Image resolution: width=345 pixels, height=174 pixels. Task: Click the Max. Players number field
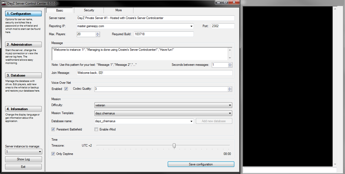point(86,34)
